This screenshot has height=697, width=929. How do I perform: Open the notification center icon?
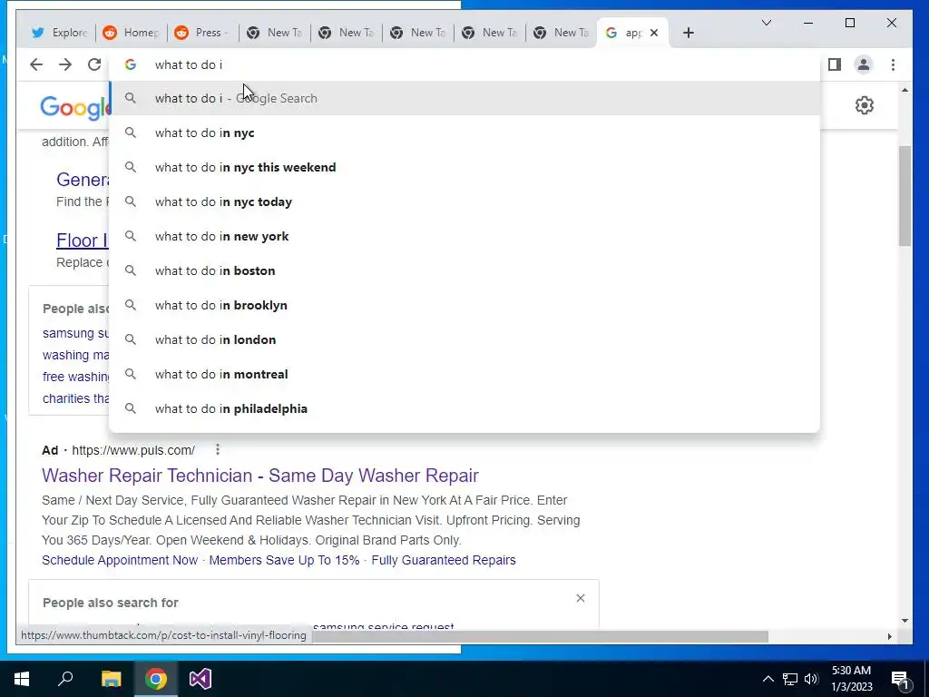point(900,679)
